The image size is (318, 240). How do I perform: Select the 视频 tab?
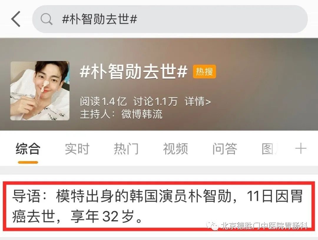[175, 149]
